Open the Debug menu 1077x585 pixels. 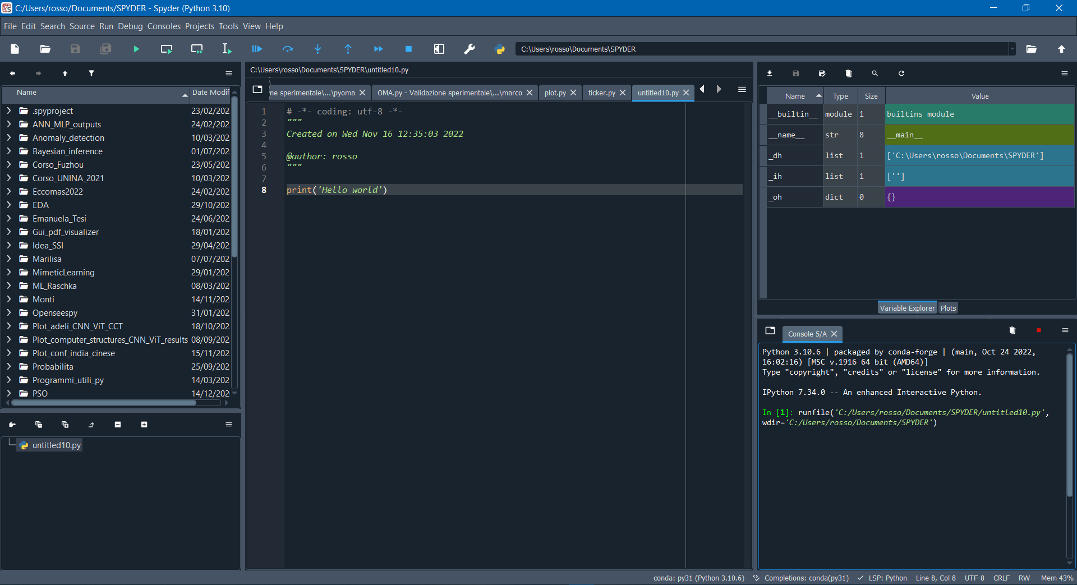pyautogui.click(x=130, y=26)
